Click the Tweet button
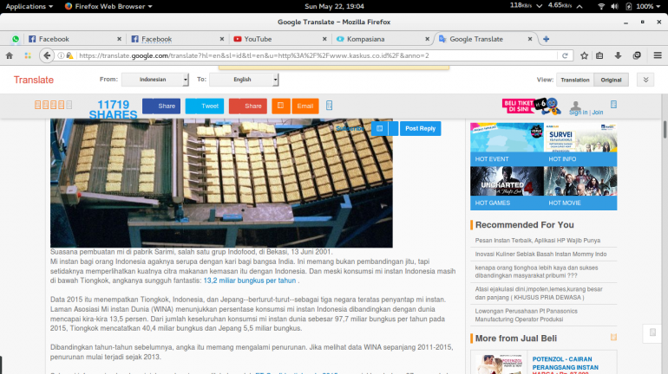 click(x=205, y=106)
